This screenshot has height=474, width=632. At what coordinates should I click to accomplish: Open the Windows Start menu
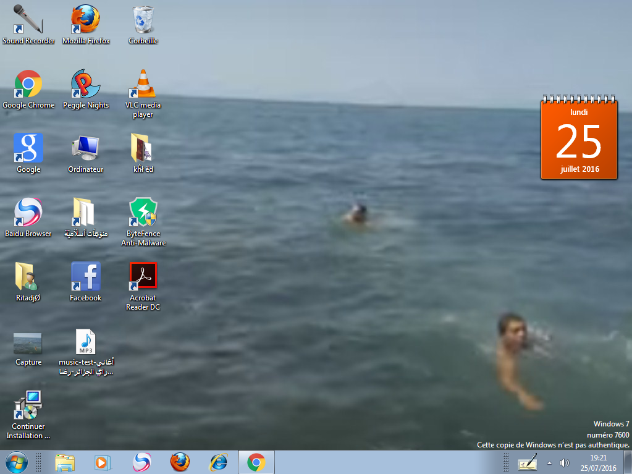[x=16, y=462]
